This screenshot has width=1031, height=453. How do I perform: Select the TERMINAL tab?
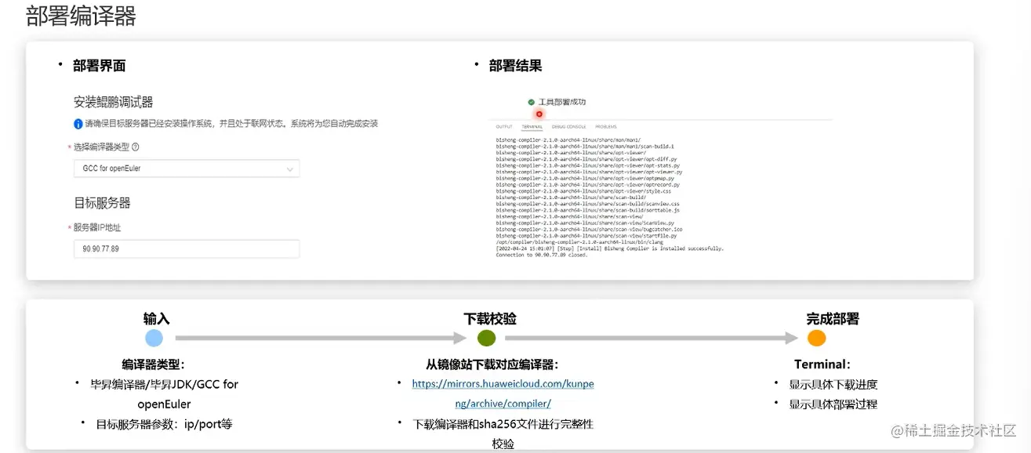coord(532,127)
